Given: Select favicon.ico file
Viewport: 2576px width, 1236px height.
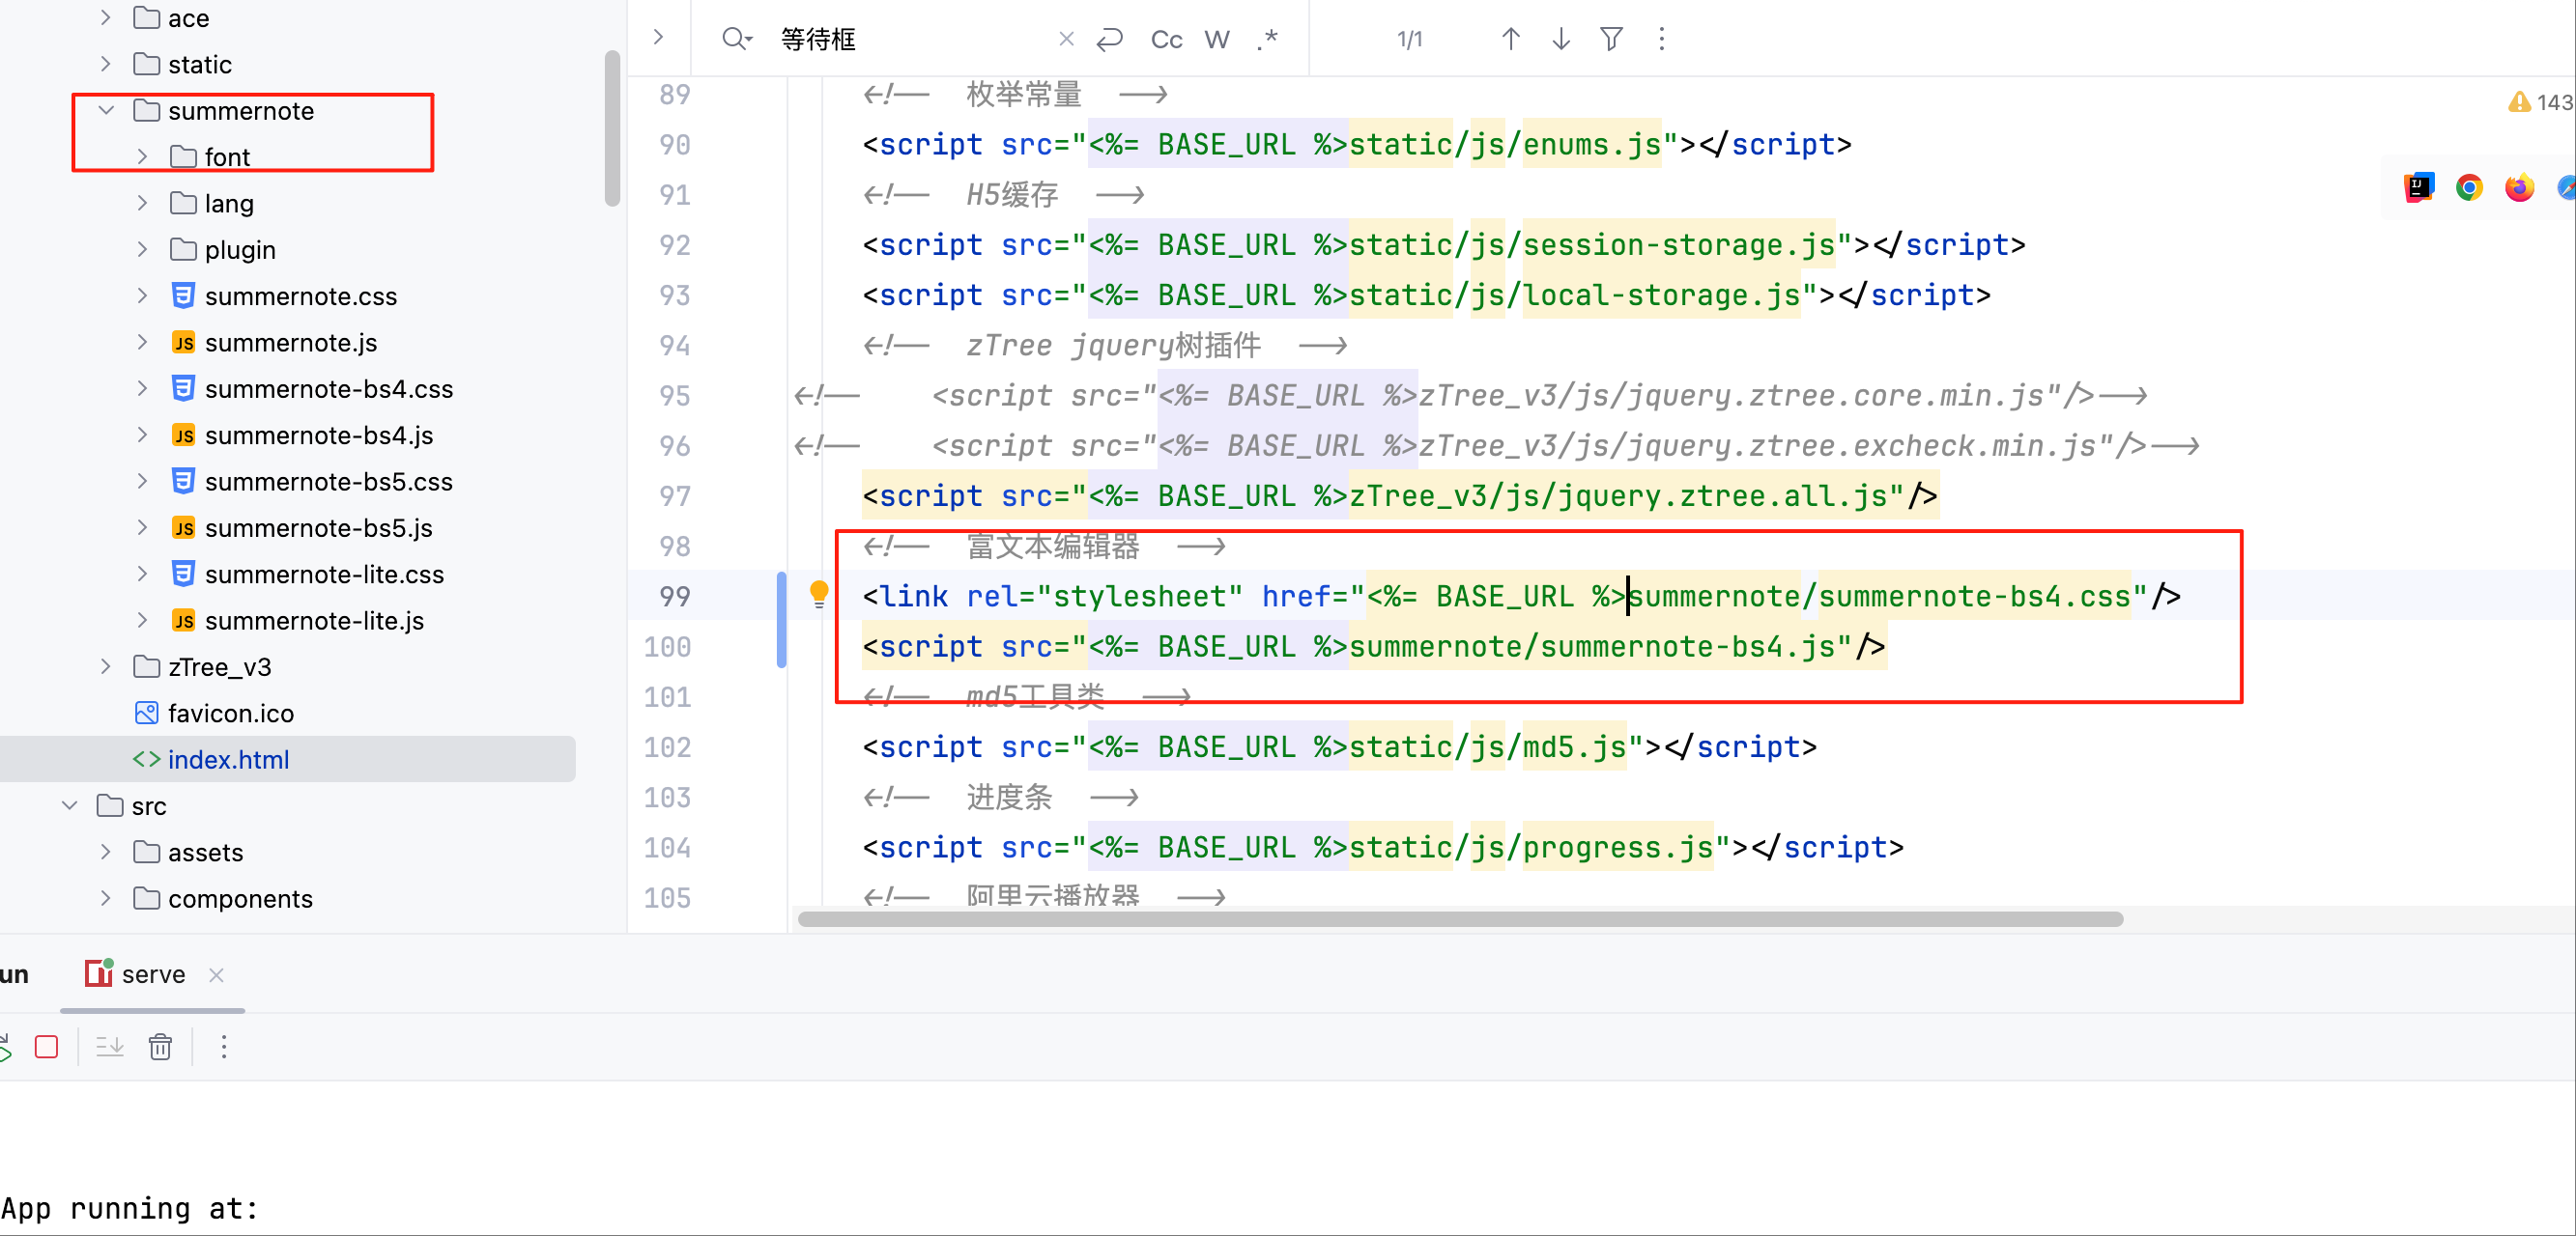Looking at the screenshot, I should 230,713.
